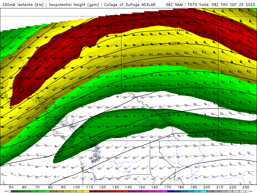Select the bright red legend swatch left of 140

coord(125,191)
